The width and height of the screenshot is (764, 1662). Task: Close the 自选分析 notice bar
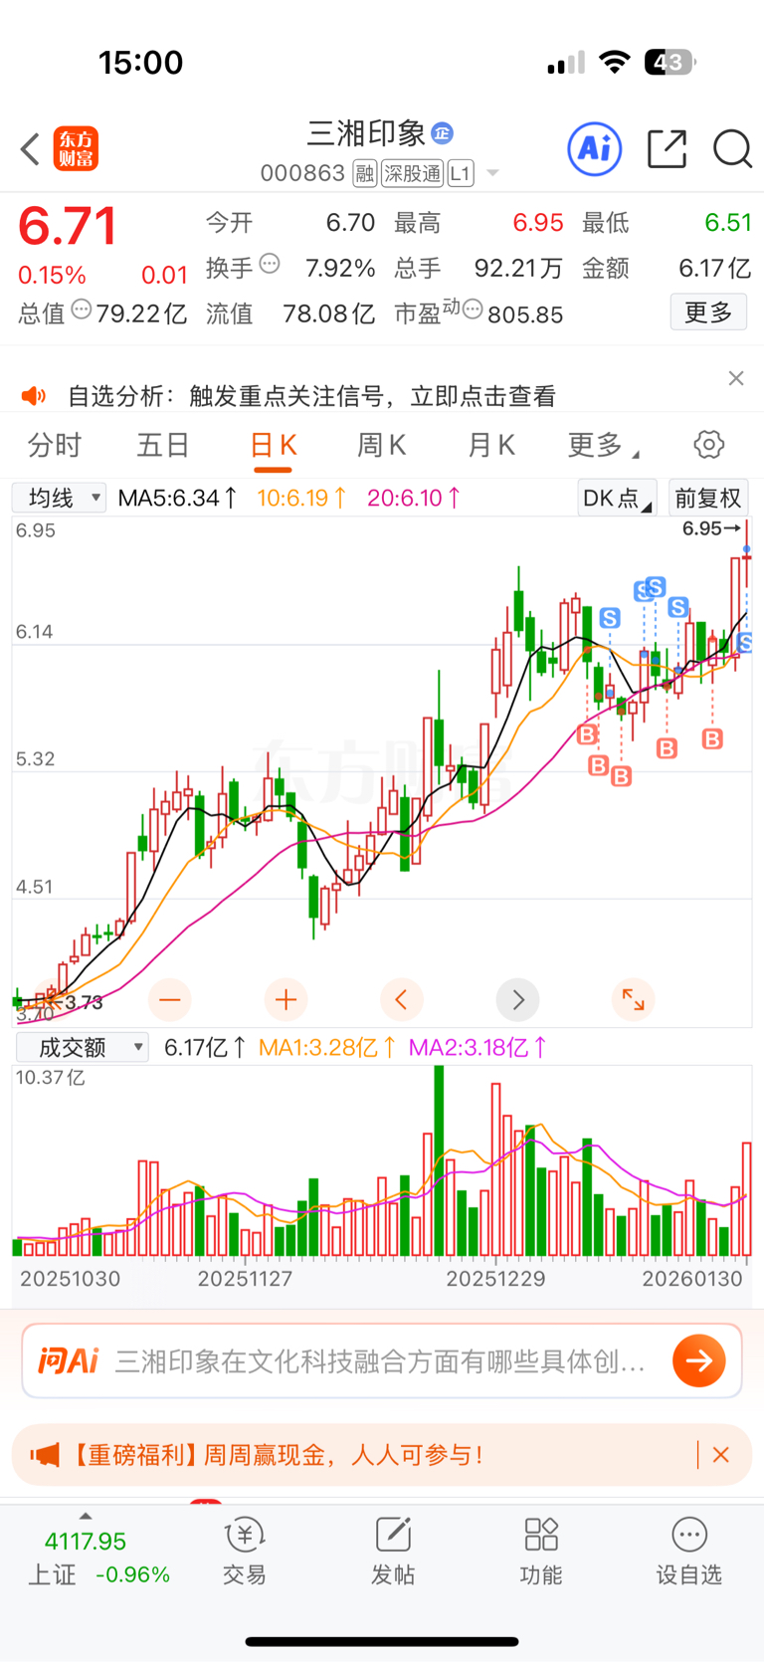[736, 378]
